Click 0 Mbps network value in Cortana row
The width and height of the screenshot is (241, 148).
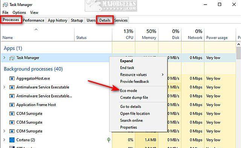(196, 140)
